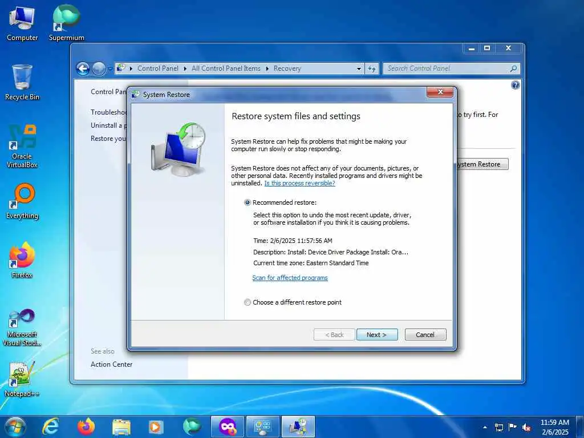Click Open System Restore button in Recovery window
Screen dimensions: 584x438
(x=482, y=164)
